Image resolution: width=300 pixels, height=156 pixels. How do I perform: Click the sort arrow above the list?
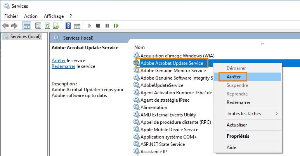click(x=262, y=43)
